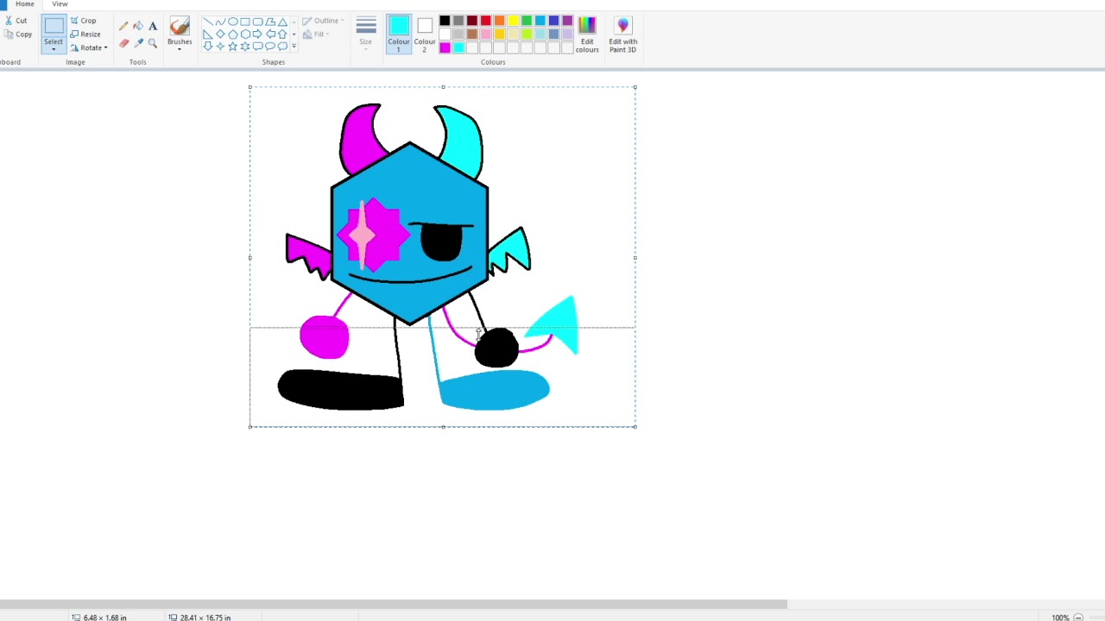Screen dimensions: 1105x621
Task: Crop the image to selection
Action: point(84,21)
